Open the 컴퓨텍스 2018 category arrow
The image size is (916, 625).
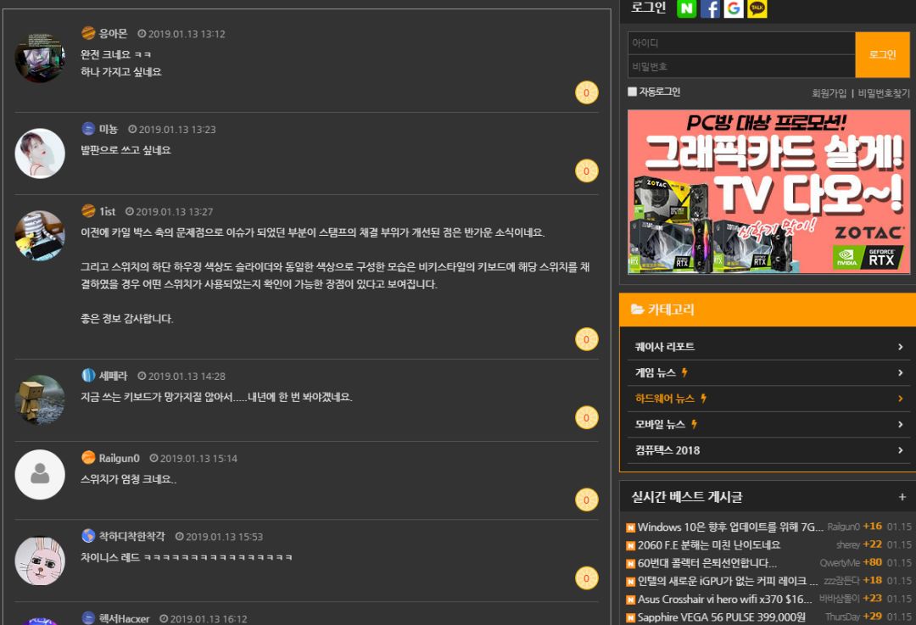[x=900, y=450]
